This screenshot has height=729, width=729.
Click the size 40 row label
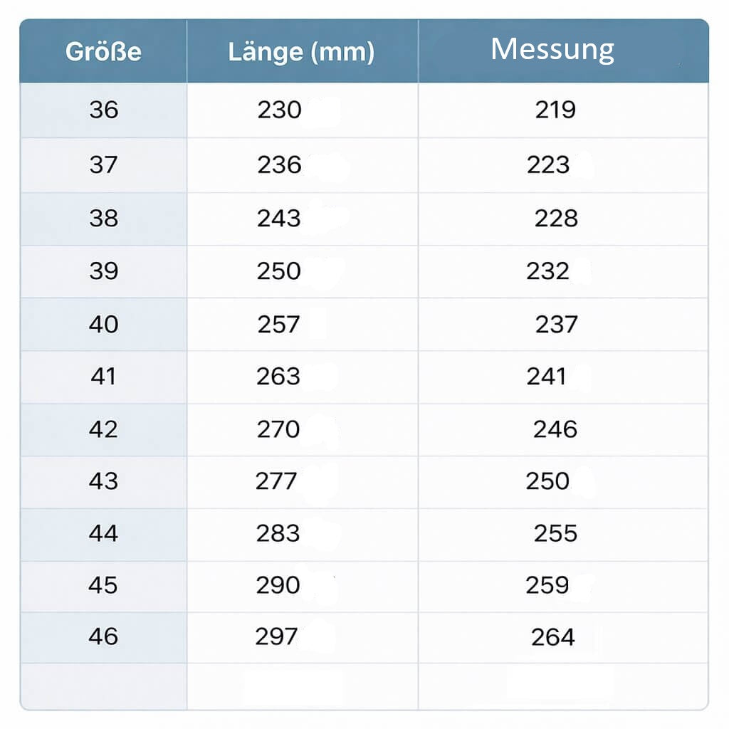104,324
